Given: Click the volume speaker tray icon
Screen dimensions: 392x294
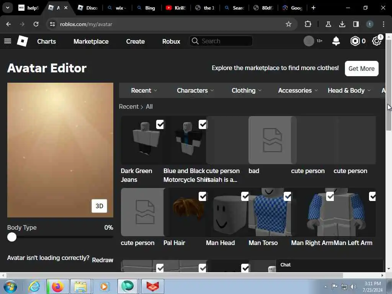Looking at the screenshot, I should pos(353,287).
